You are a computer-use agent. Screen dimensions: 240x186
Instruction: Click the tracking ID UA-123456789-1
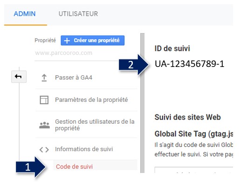pos(190,64)
